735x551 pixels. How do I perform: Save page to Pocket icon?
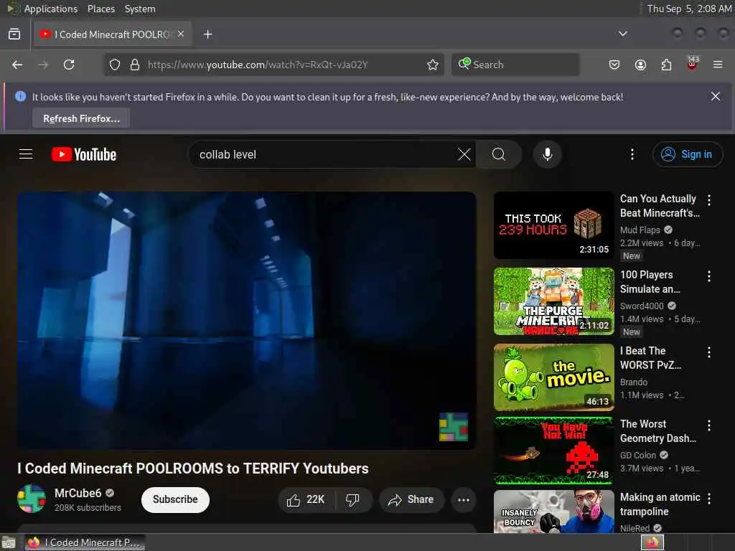pyautogui.click(x=614, y=65)
